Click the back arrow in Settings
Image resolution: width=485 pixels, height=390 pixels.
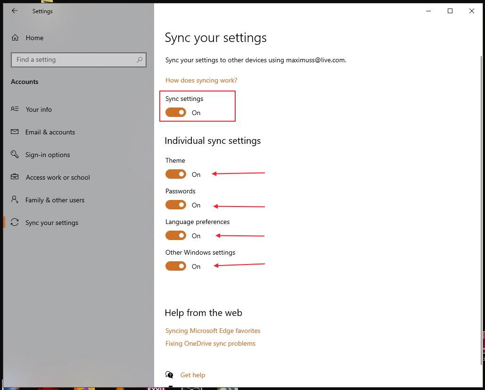point(14,11)
